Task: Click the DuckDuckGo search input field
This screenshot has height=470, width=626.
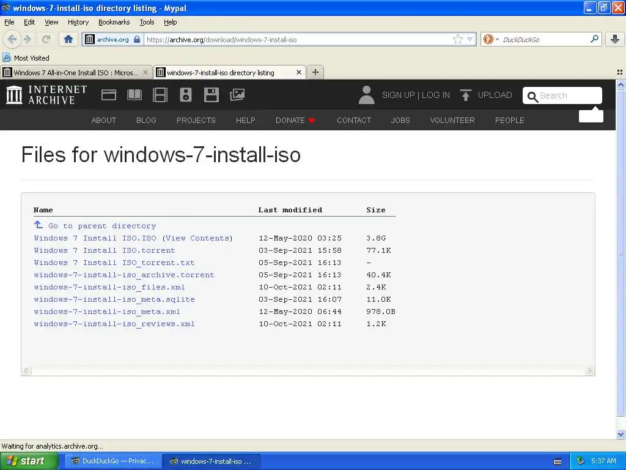Action: coord(544,40)
